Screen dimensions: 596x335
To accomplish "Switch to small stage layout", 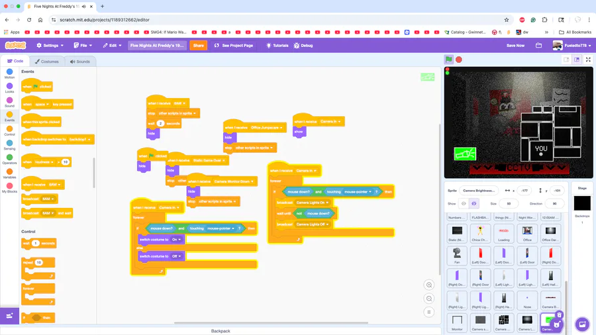I will click(x=566, y=60).
